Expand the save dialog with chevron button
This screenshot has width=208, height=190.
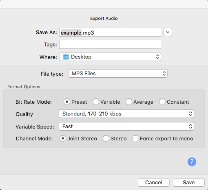pyautogui.click(x=168, y=32)
